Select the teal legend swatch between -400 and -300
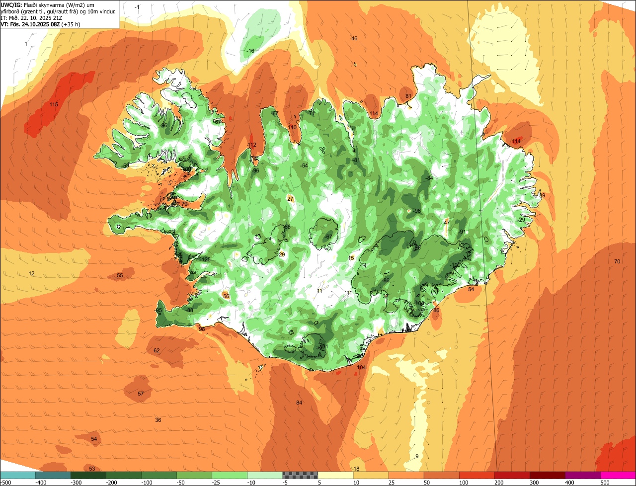 53,475
